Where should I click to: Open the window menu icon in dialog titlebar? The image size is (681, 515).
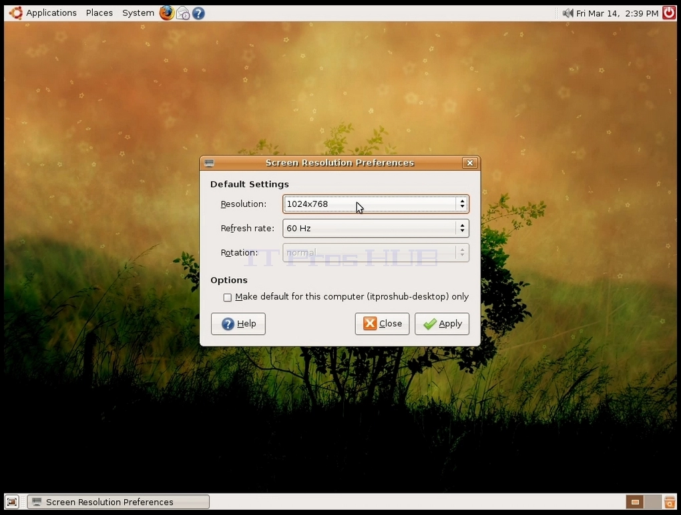tap(209, 163)
